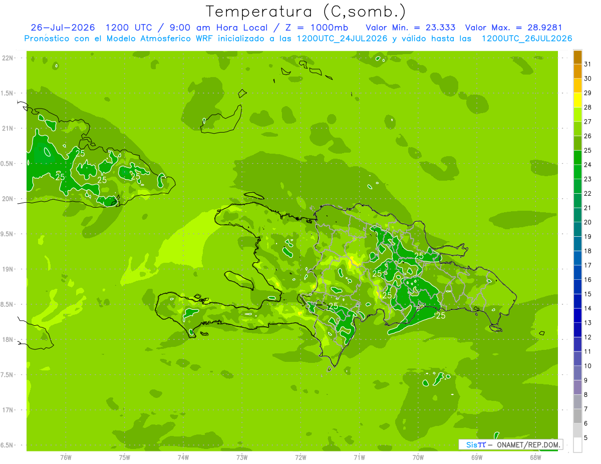Click the '70W' longitude label

418,457
